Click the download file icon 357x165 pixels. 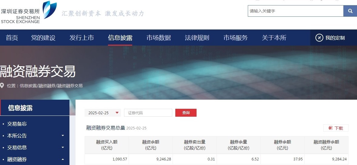[330, 128]
